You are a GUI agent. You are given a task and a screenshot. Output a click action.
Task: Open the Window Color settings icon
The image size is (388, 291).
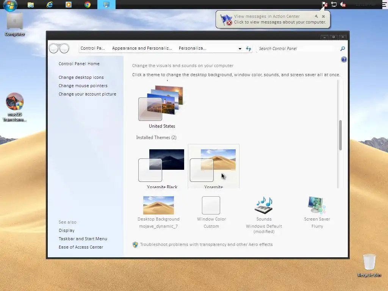coord(211,205)
